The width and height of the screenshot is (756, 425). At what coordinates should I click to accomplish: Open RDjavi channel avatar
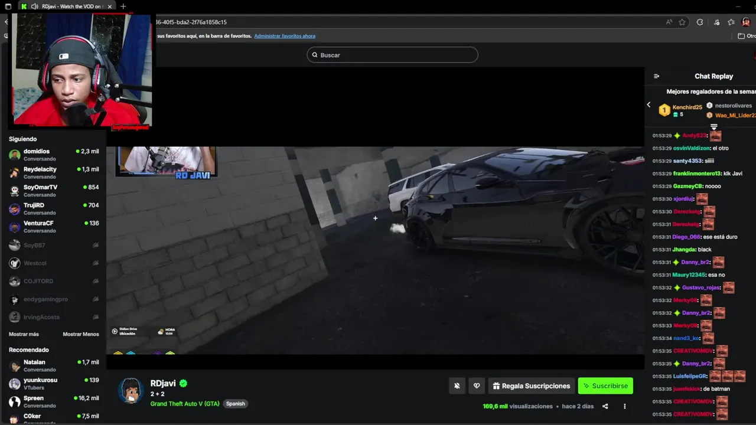pyautogui.click(x=131, y=391)
